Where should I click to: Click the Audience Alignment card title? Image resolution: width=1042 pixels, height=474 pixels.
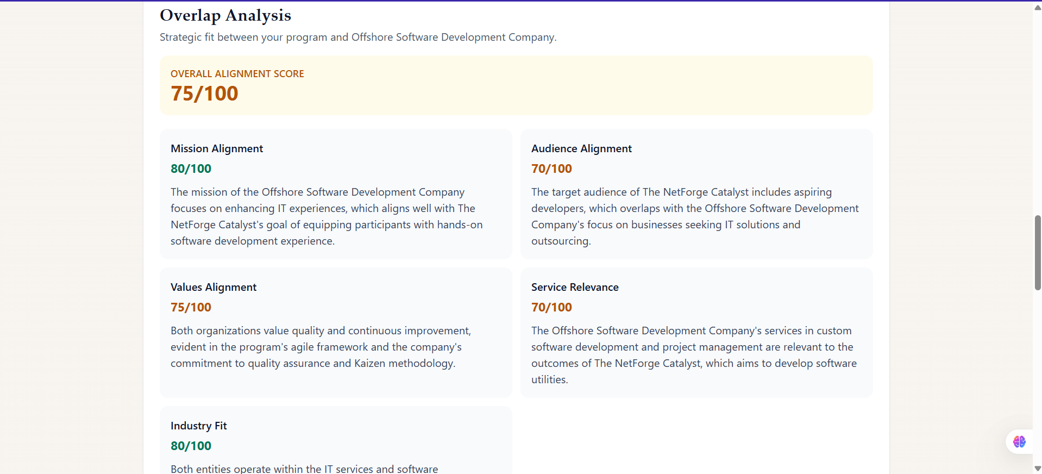581,148
